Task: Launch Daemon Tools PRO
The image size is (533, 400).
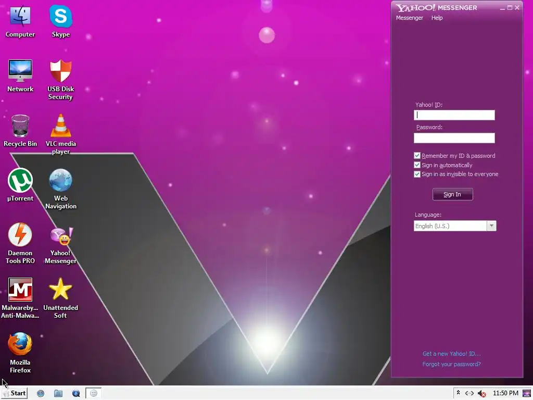Action: coord(20,244)
